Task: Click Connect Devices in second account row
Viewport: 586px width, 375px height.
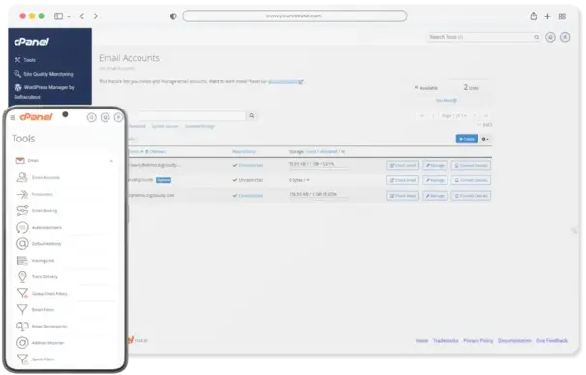Action: tap(471, 180)
